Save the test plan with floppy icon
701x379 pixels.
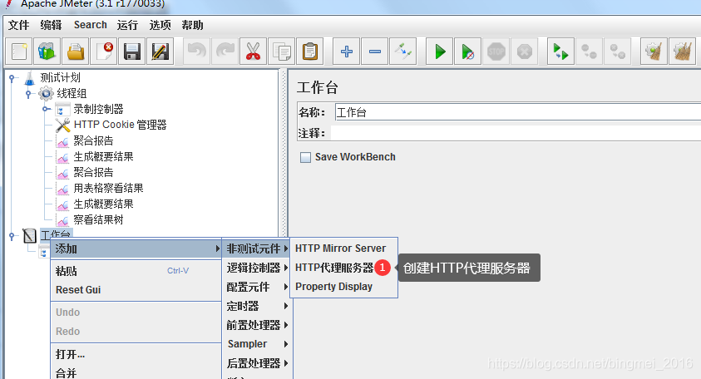click(132, 52)
